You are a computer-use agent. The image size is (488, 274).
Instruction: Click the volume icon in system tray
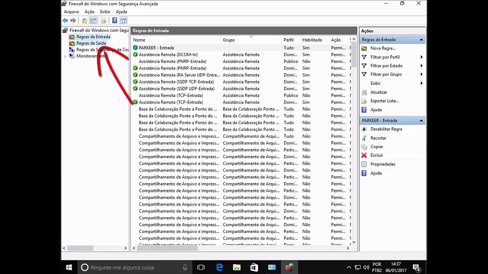366,268
